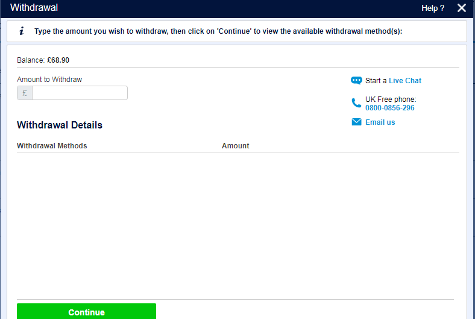475x319 pixels.
Task: Click the info 'i' icon in the instruction banner
Action: (22, 31)
